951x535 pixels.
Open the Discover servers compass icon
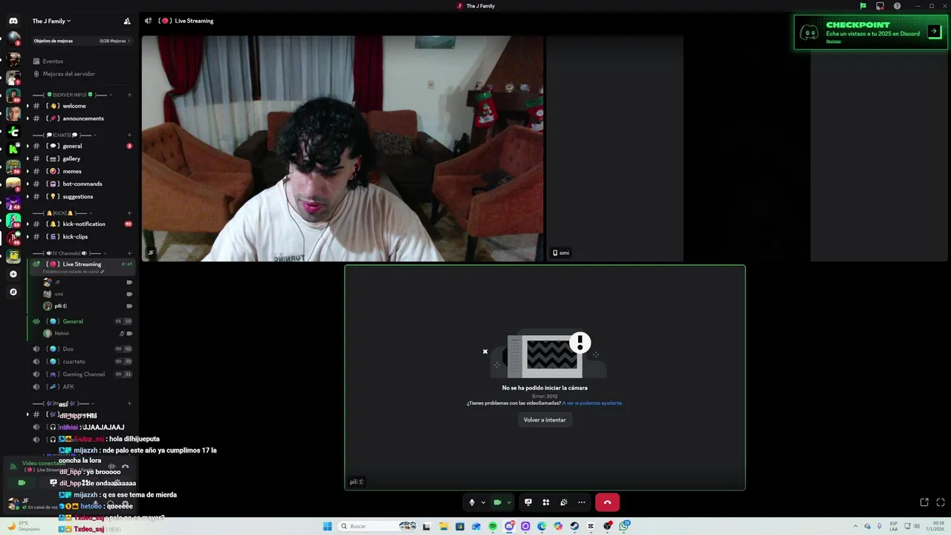tap(13, 292)
